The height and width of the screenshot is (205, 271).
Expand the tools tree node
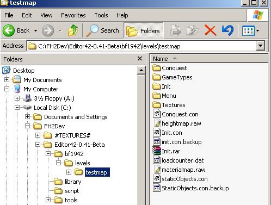click(48, 200)
